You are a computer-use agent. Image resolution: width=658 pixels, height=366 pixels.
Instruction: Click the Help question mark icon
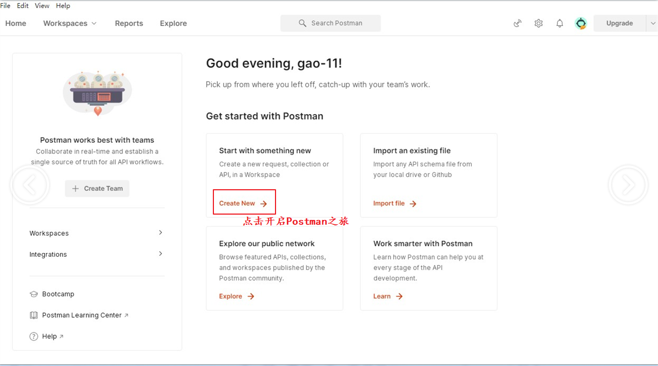[33, 336]
